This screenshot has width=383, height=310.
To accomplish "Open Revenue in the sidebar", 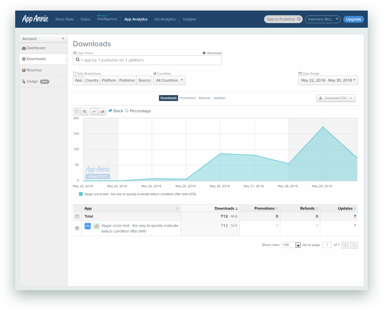I will point(34,70).
